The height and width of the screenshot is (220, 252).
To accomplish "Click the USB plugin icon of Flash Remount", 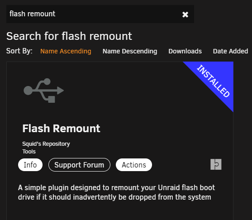I will (x=44, y=91).
